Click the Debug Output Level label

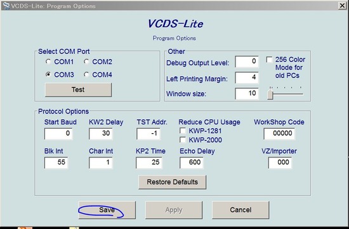[197, 63]
